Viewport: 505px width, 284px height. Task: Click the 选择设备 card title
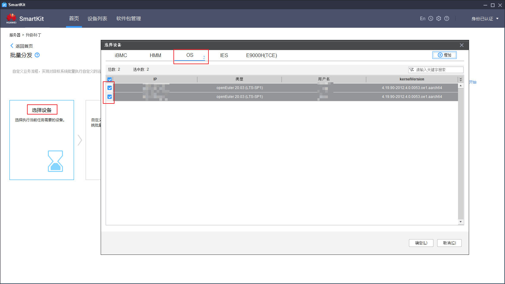coord(42,110)
